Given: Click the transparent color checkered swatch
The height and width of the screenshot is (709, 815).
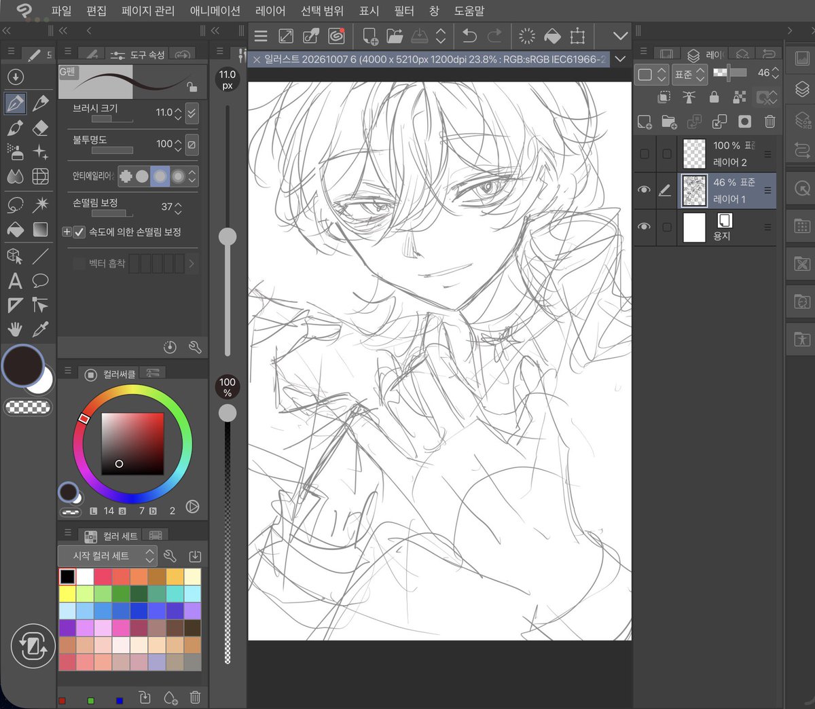Looking at the screenshot, I should tap(28, 407).
